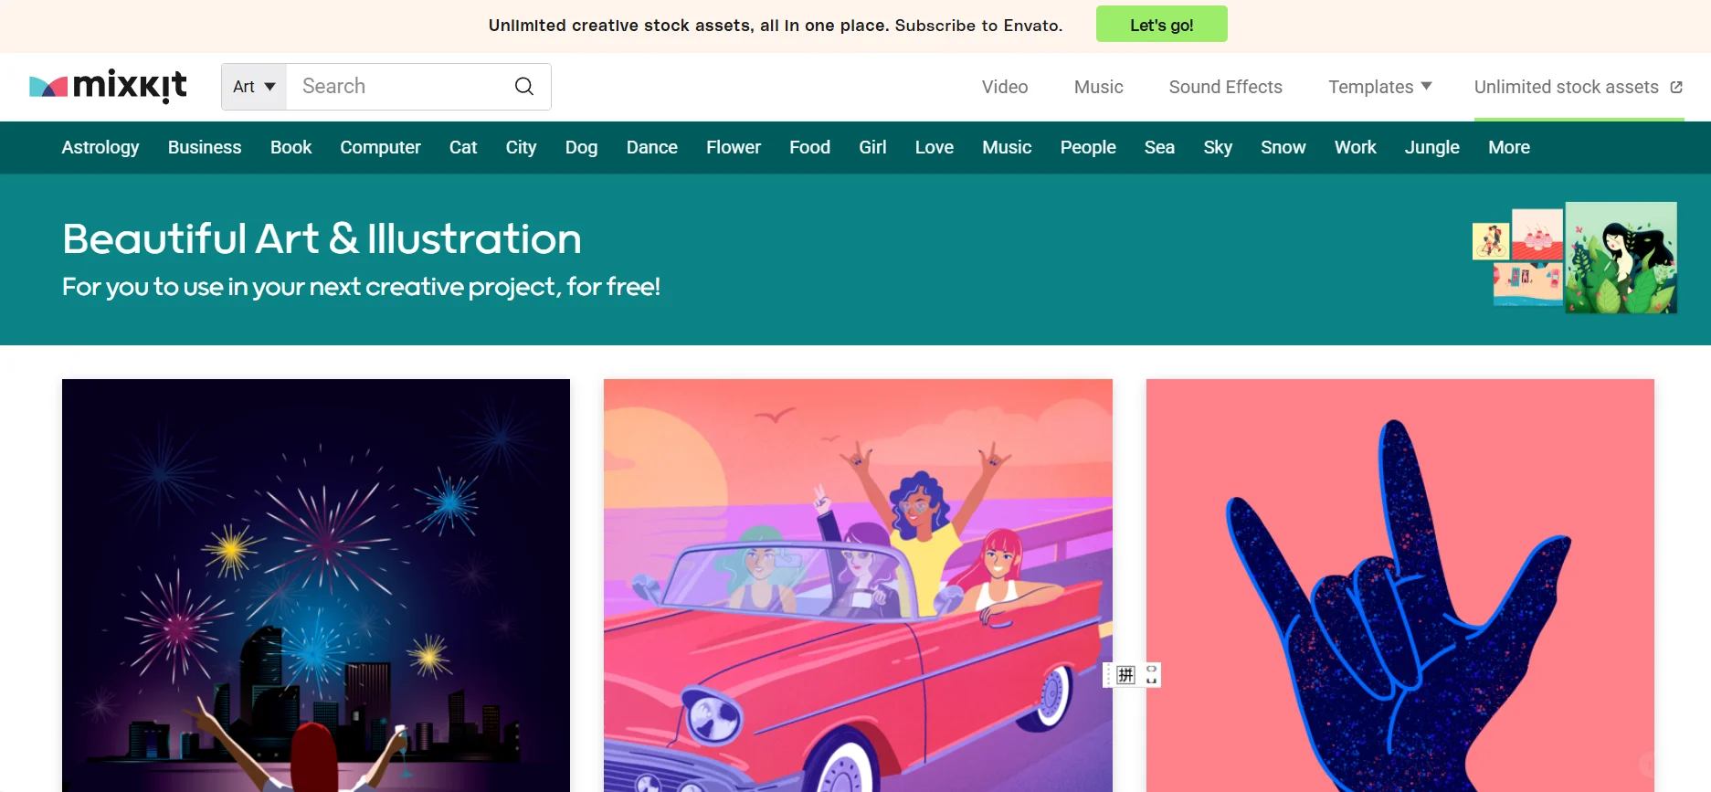
Task: Open the Sound Effects section
Action: (x=1226, y=87)
